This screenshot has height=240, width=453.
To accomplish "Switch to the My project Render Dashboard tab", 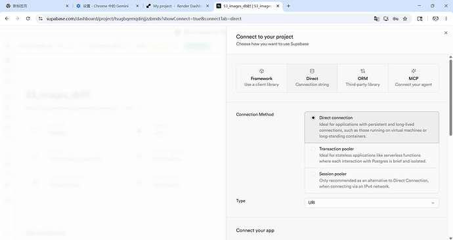I will click(x=177, y=6).
